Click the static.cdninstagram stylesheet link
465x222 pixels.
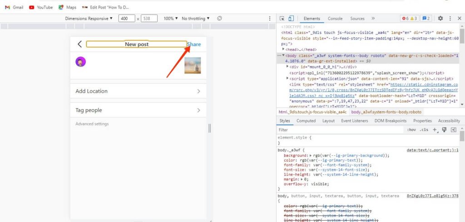click(375, 90)
